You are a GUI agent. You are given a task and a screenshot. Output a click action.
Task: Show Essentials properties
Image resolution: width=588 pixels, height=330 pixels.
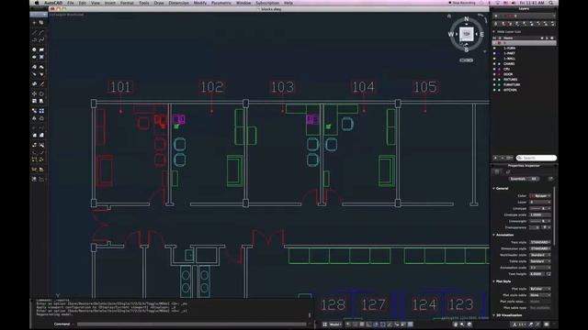pos(517,179)
